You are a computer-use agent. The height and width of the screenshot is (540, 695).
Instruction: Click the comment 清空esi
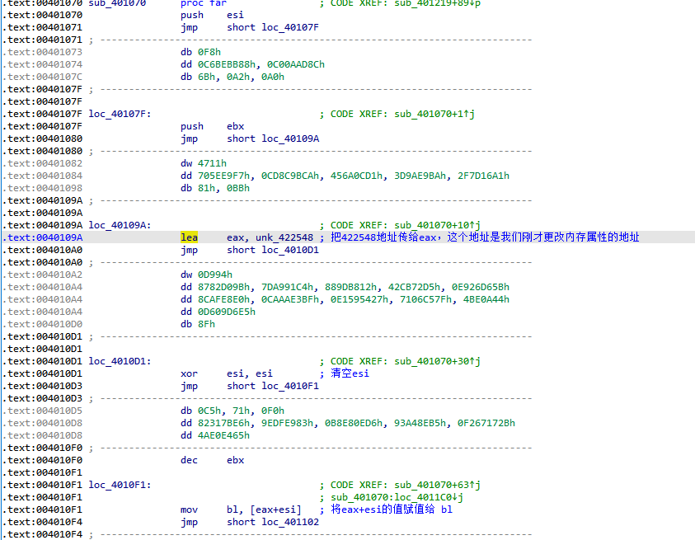point(350,373)
